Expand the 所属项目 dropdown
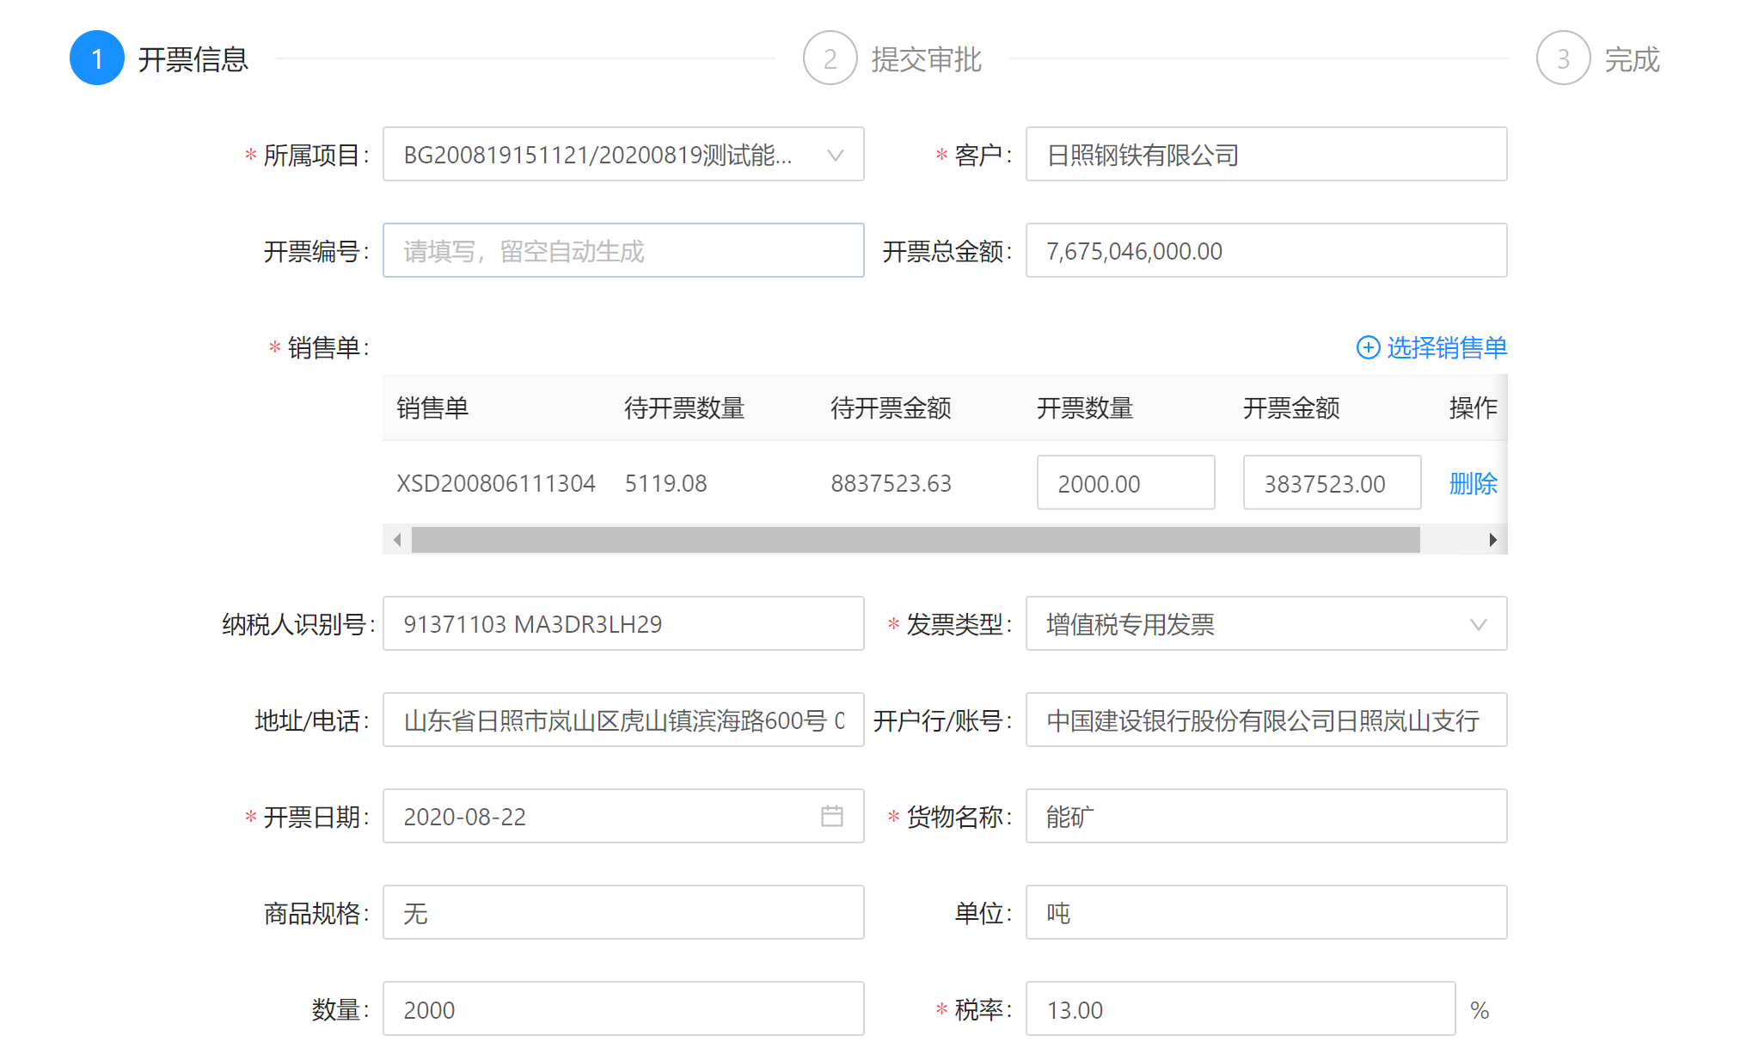Screen dimensions: 1740x1060 (835, 155)
